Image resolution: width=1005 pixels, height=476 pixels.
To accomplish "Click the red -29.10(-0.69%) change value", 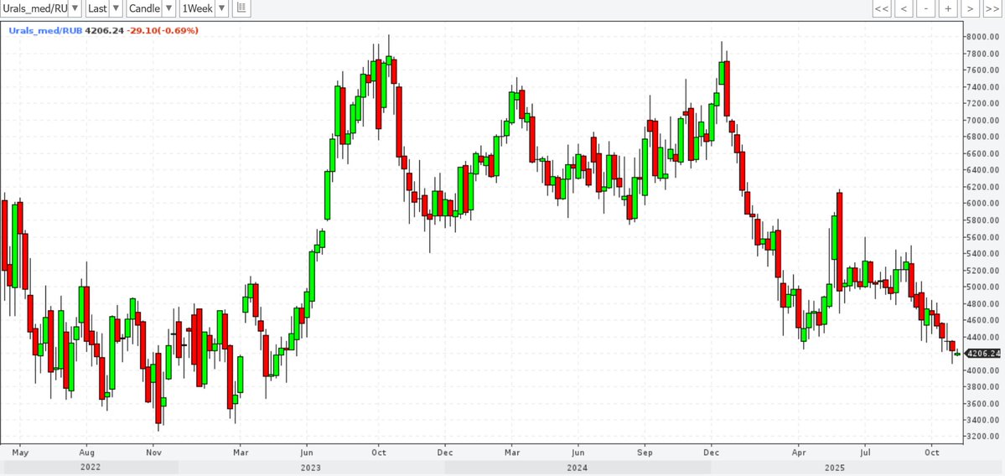I will coord(162,30).
